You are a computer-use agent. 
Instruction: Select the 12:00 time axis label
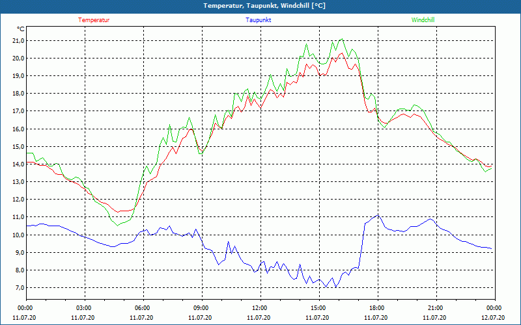point(260,308)
